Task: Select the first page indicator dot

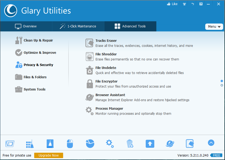Action: coord(222,81)
